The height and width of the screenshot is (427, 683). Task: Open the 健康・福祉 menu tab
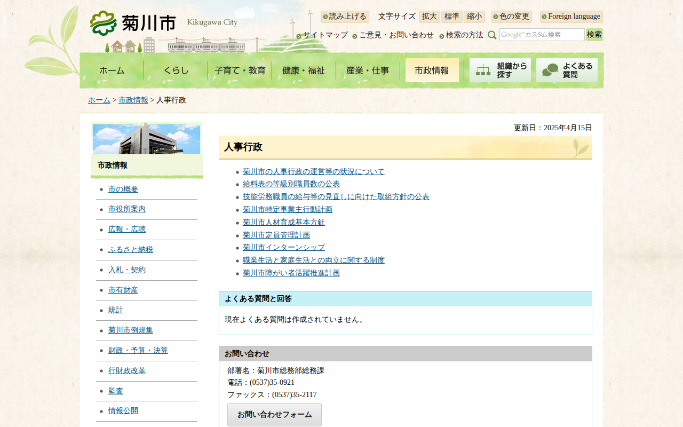(304, 70)
